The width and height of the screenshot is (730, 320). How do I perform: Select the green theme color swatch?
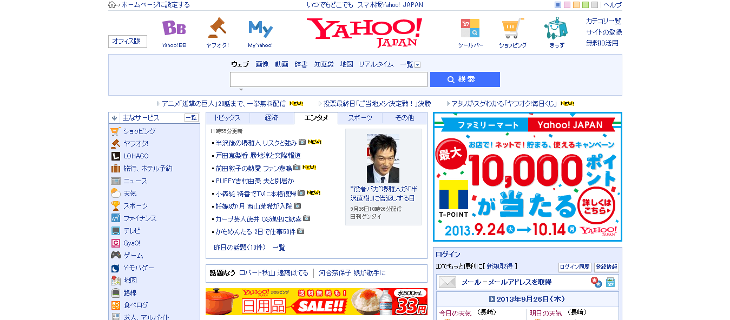pyautogui.click(x=586, y=5)
